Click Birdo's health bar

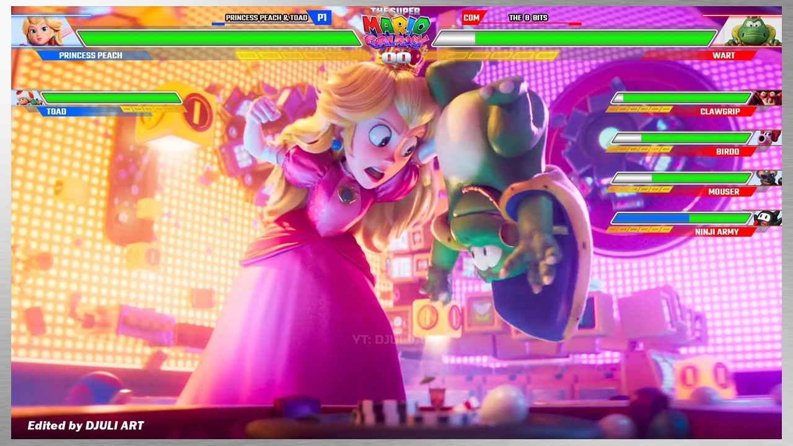pos(681,138)
